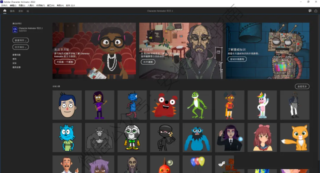Click the 尝试在线教程 button
The height and width of the screenshot is (173, 320).
point(237,59)
